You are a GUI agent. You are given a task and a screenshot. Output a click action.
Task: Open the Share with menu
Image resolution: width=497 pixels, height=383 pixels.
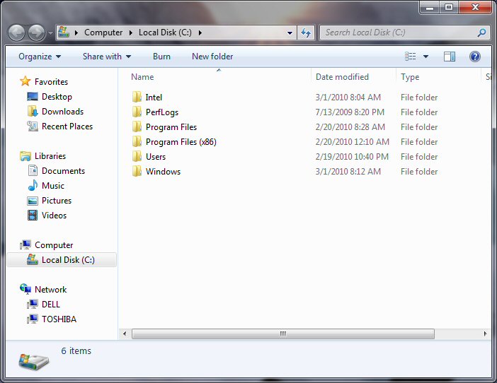pos(106,57)
